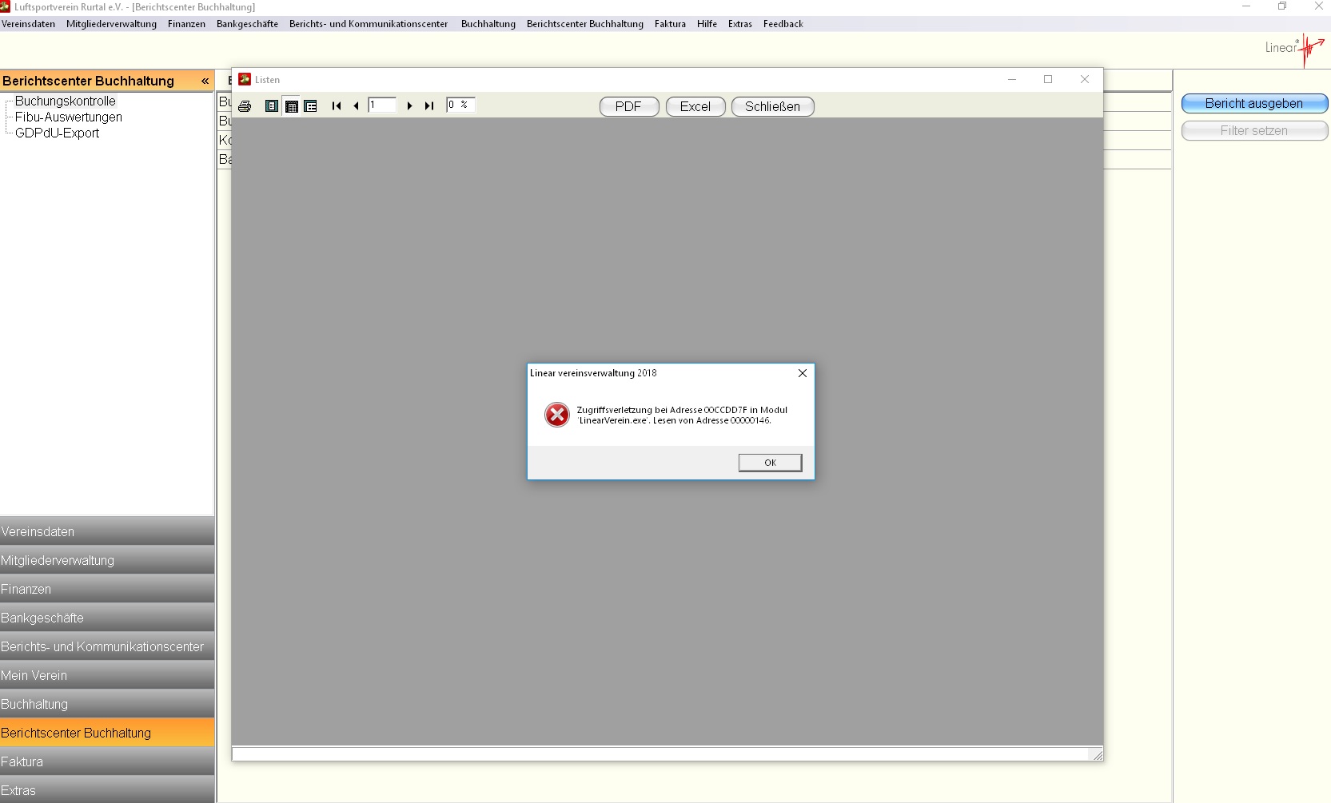Collapse the Berichtscenter Buchhaltung sidebar with chevron
The image size is (1331, 803).
pyautogui.click(x=205, y=81)
